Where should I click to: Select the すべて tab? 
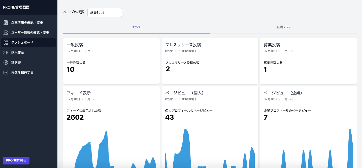(136, 27)
